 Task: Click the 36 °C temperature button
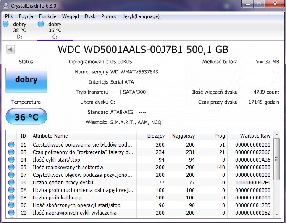pos(26,116)
